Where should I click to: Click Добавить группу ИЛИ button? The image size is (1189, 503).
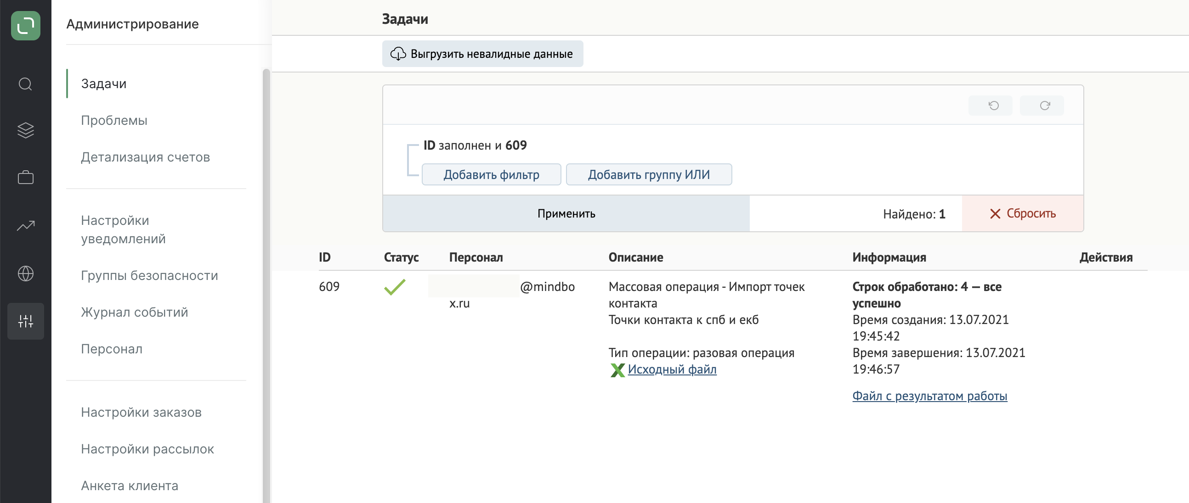(x=649, y=174)
